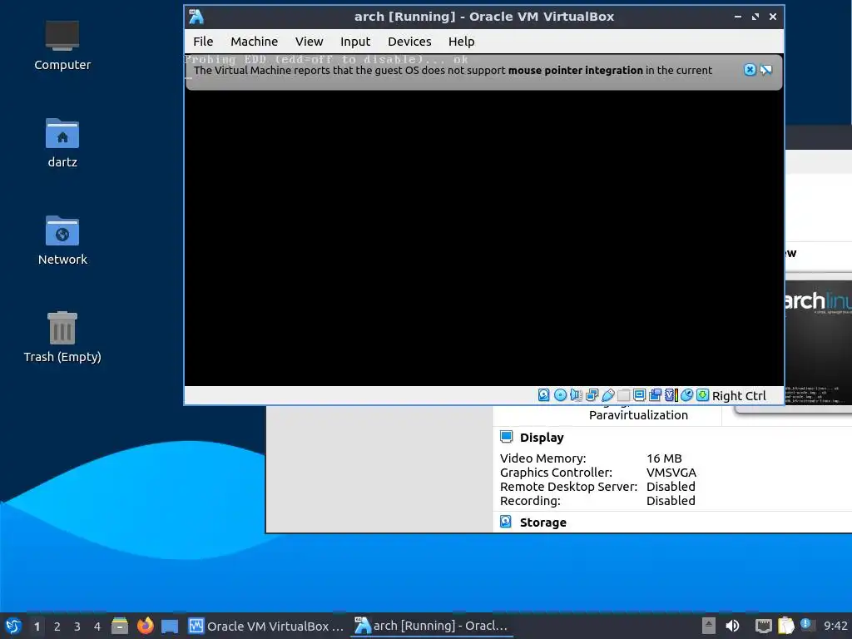Switch to workspace 2

click(57, 627)
